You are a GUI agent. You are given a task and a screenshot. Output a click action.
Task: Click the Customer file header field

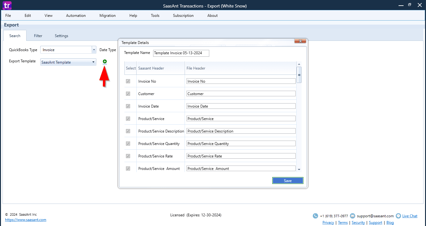pyautogui.click(x=241, y=94)
